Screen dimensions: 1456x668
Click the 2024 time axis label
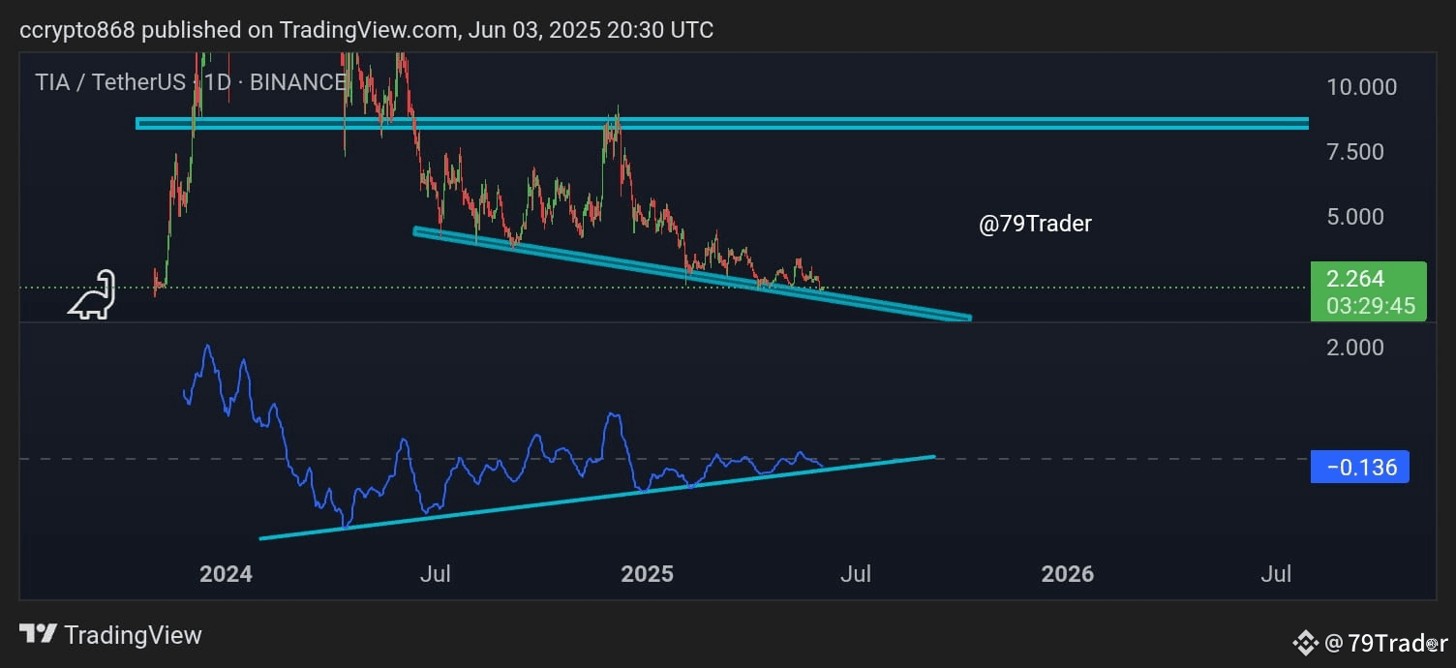226,574
